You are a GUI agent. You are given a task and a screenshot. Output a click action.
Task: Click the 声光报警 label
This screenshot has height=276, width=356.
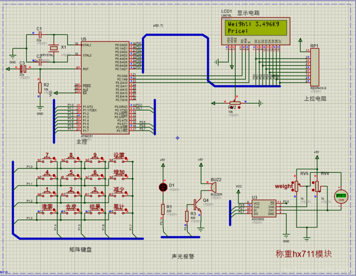183,257
